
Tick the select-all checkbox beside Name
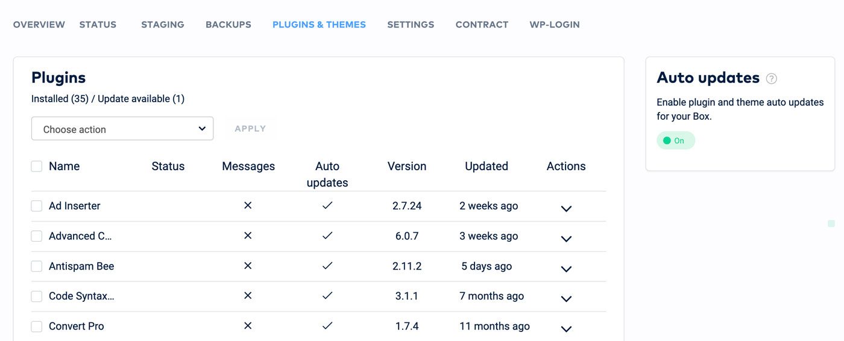pyautogui.click(x=37, y=167)
